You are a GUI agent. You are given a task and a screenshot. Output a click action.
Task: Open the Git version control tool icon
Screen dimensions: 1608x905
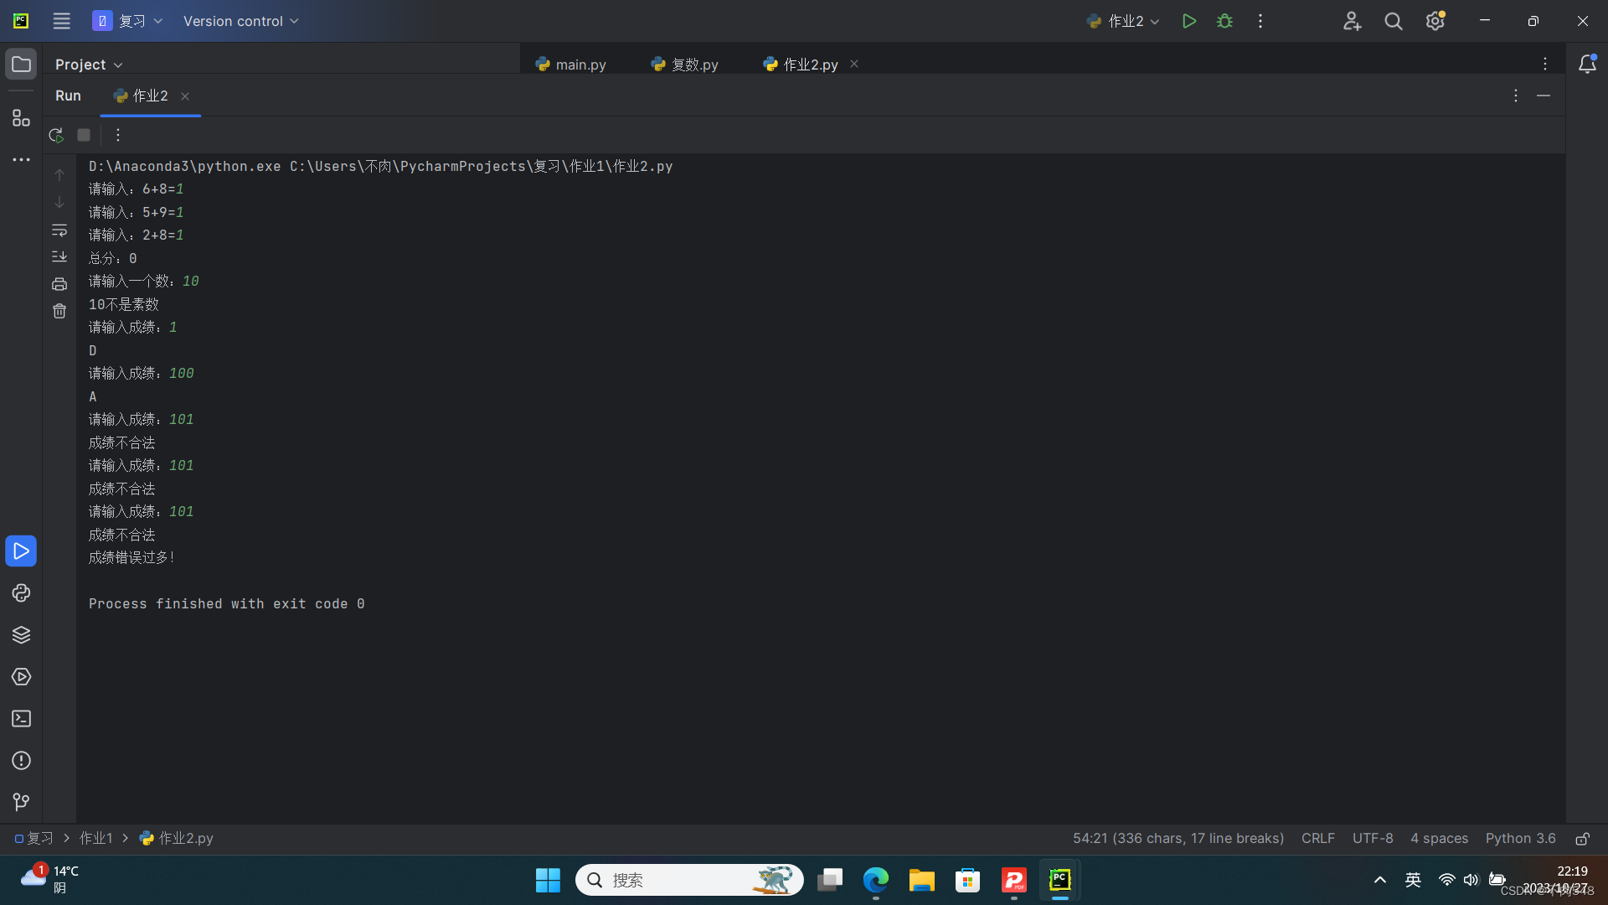click(x=21, y=803)
